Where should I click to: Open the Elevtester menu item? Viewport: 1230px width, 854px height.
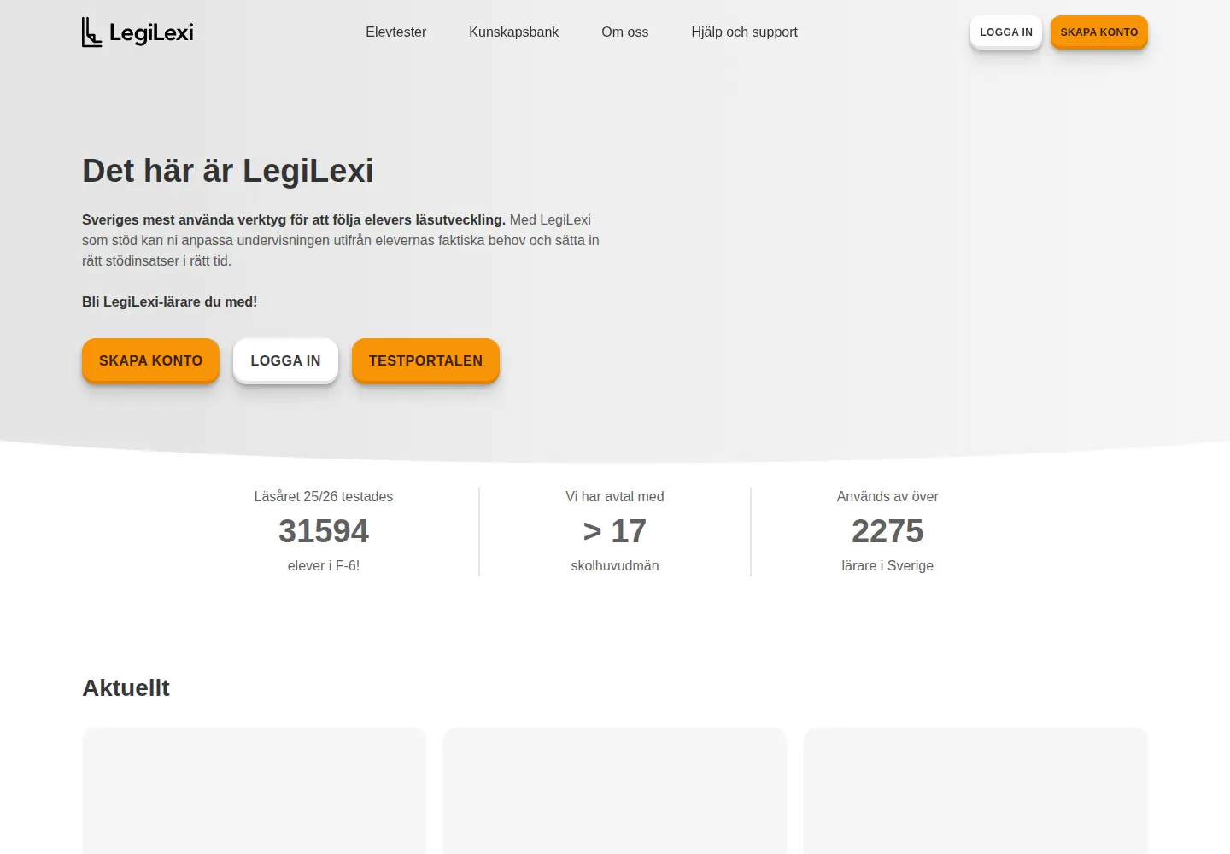point(395,32)
